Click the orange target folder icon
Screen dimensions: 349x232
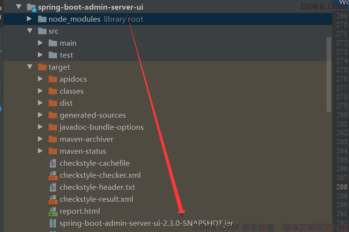pyautogui.click(x=42, y=67)
